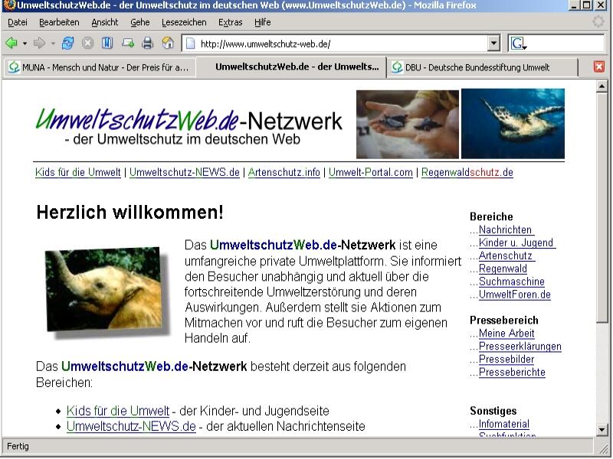Switch to the MUNA Mensch und Natur tab
The image size is (613, 459).
pyautogui.click(x=100, y=67)
